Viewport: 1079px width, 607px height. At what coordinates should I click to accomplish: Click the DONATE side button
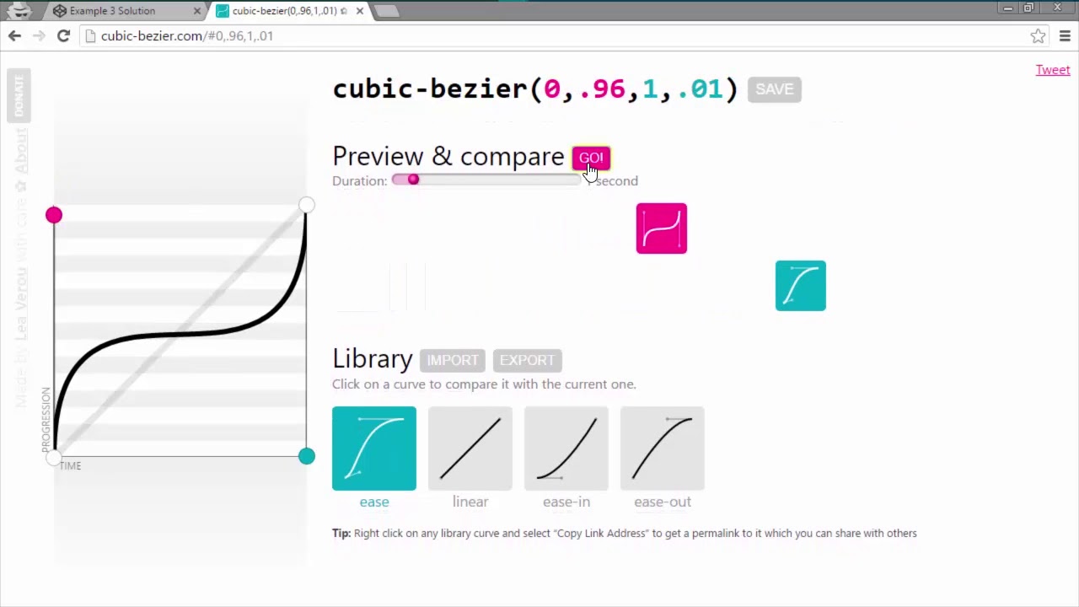(19, 95)
